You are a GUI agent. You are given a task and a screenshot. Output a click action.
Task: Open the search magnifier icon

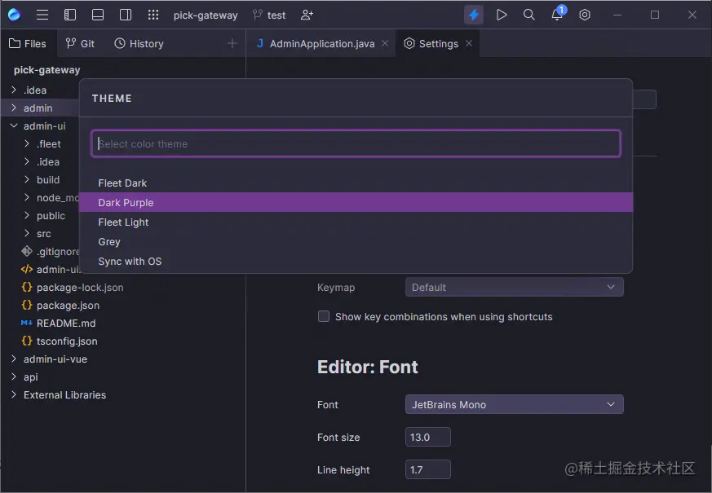pos(529,15)
